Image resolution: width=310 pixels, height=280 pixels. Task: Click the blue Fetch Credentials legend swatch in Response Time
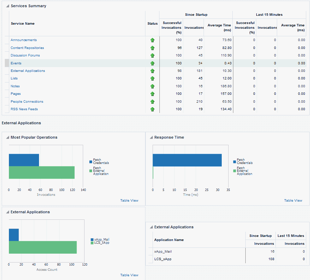[235, 162]
